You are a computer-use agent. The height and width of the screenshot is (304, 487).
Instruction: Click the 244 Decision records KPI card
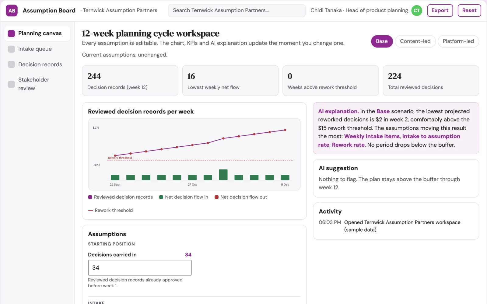130,81
